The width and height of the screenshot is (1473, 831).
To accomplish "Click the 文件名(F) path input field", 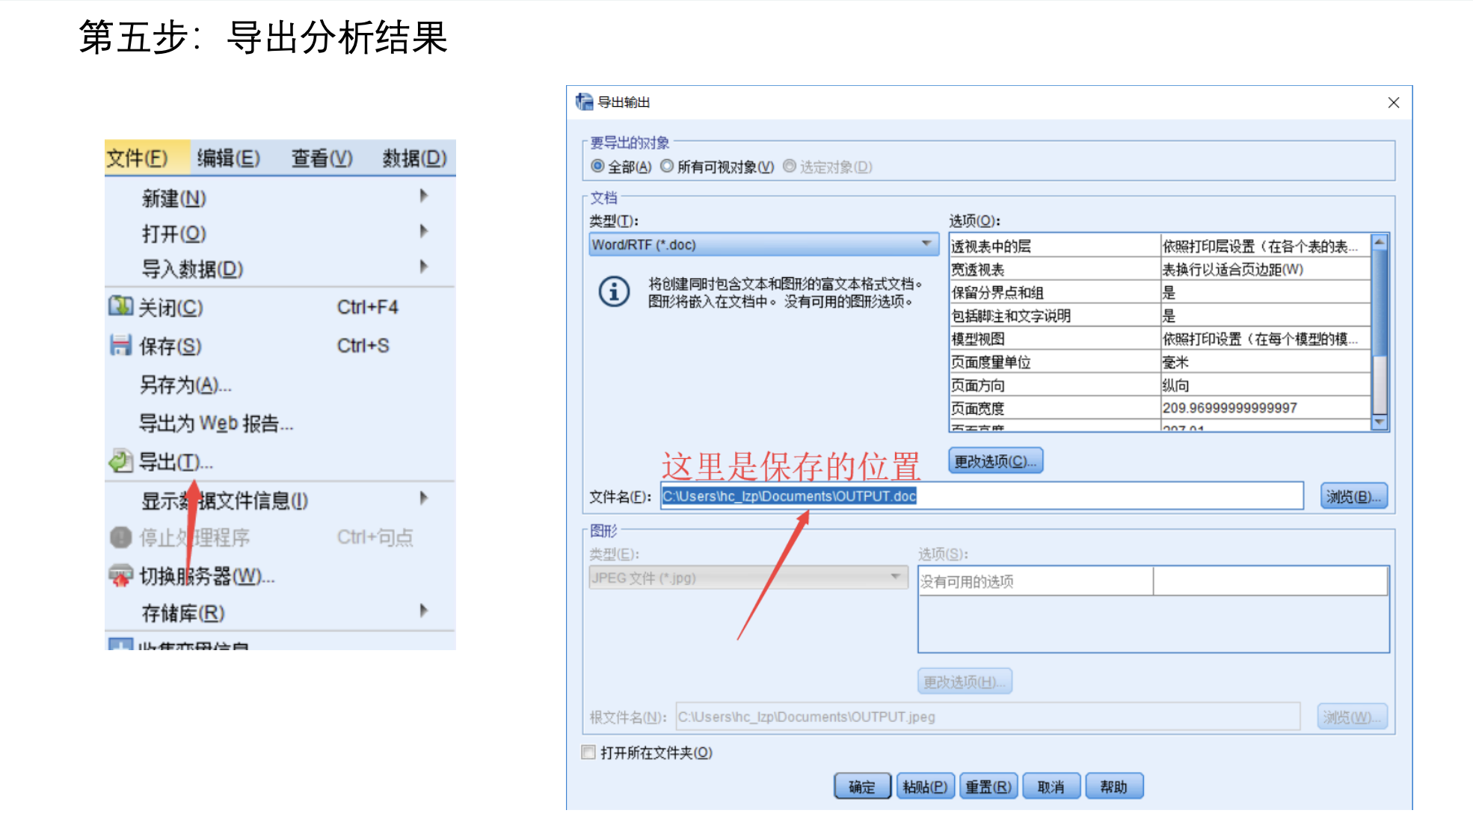I will coord(982,496).
